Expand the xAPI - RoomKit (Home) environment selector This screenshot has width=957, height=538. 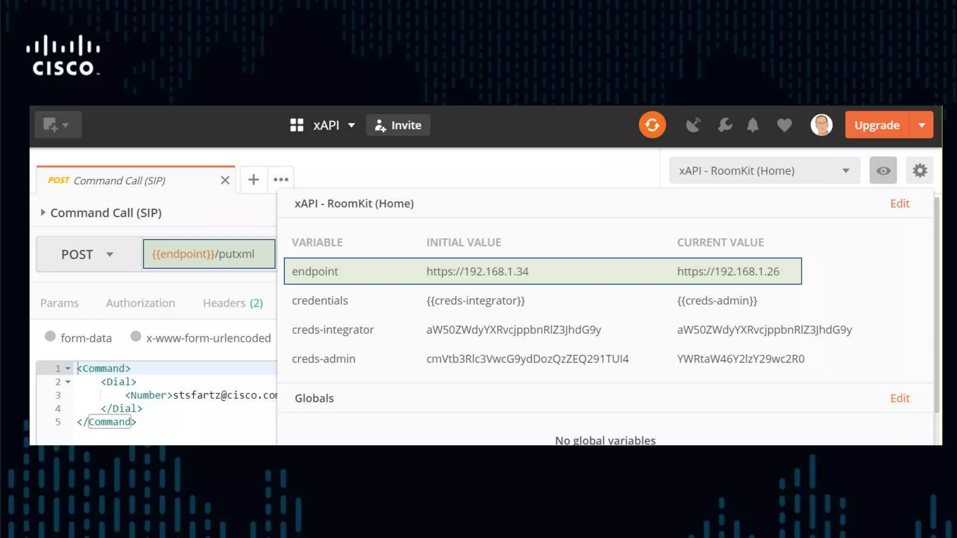tap(764, 170)
